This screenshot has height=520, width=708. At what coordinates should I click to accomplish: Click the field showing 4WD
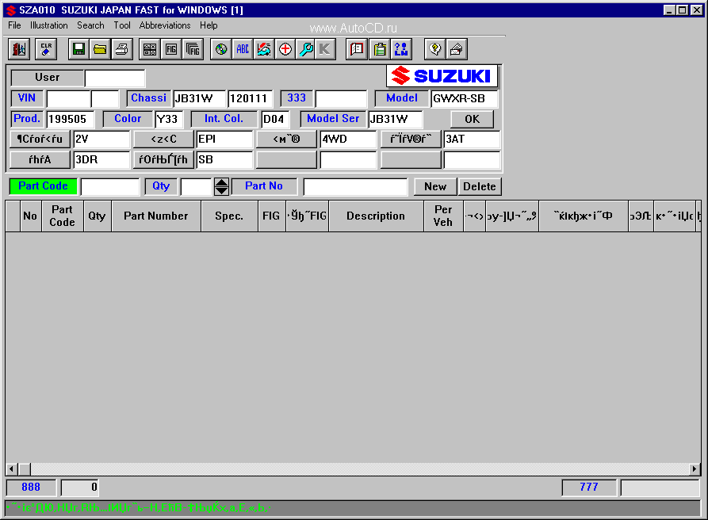(348, 139)
